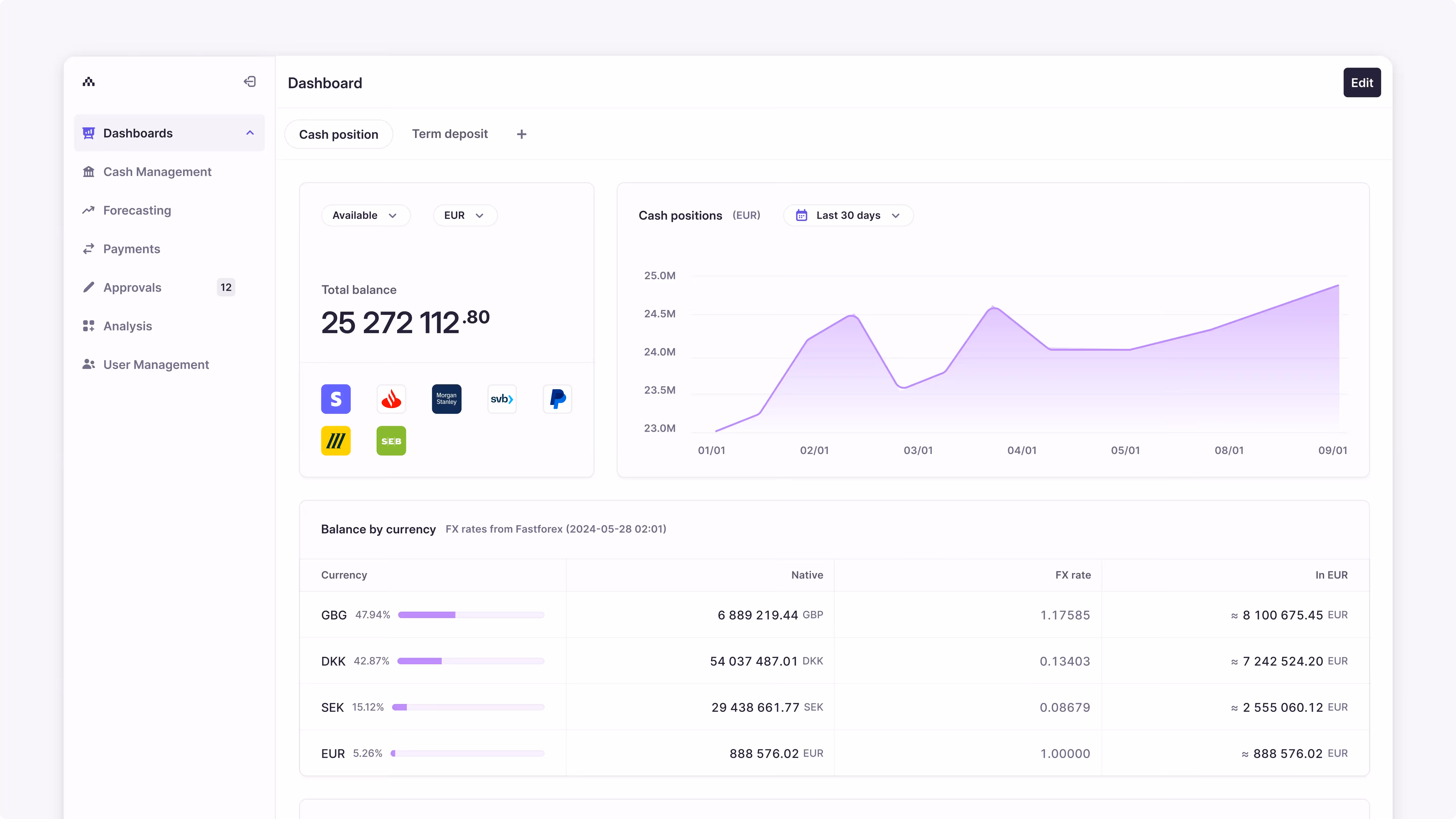This screenshot has height=819, width=1456.
Task: Click the PayPal logo icon
Action: 557,399
